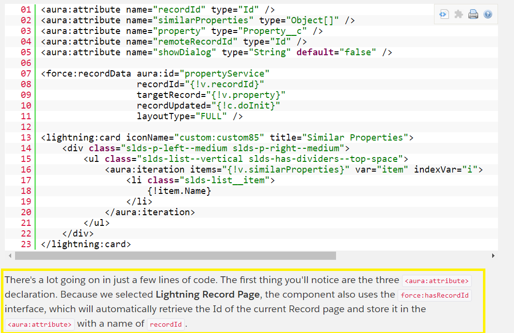Click the targetRecord="{!v.property}" line

click(211, 95)
